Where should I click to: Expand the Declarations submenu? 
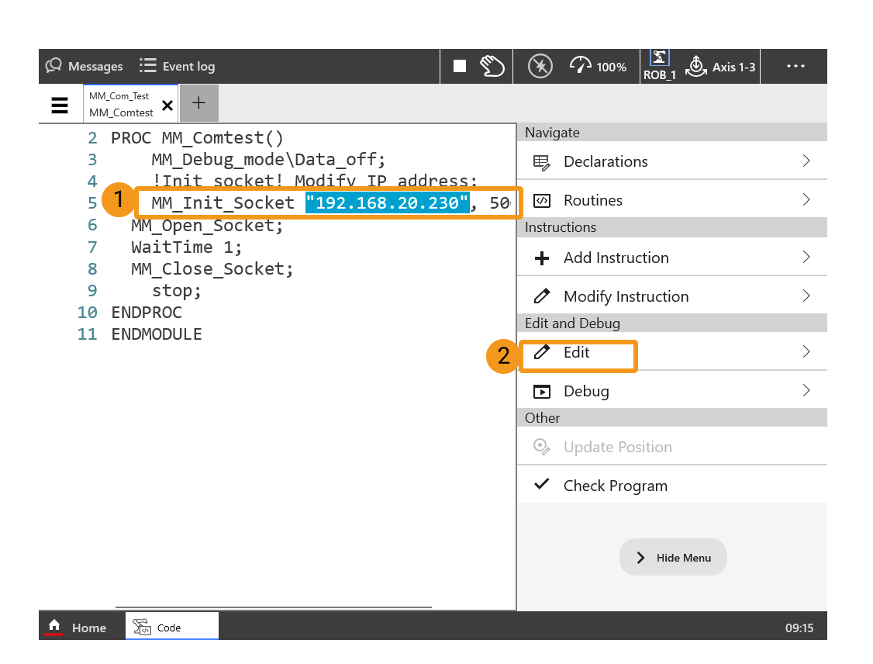(671, 161)
